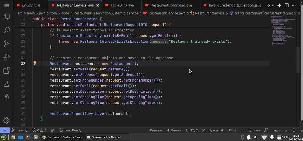Open the run options dropdown arrow
303x141 pixels.
(x=273, y=5)
